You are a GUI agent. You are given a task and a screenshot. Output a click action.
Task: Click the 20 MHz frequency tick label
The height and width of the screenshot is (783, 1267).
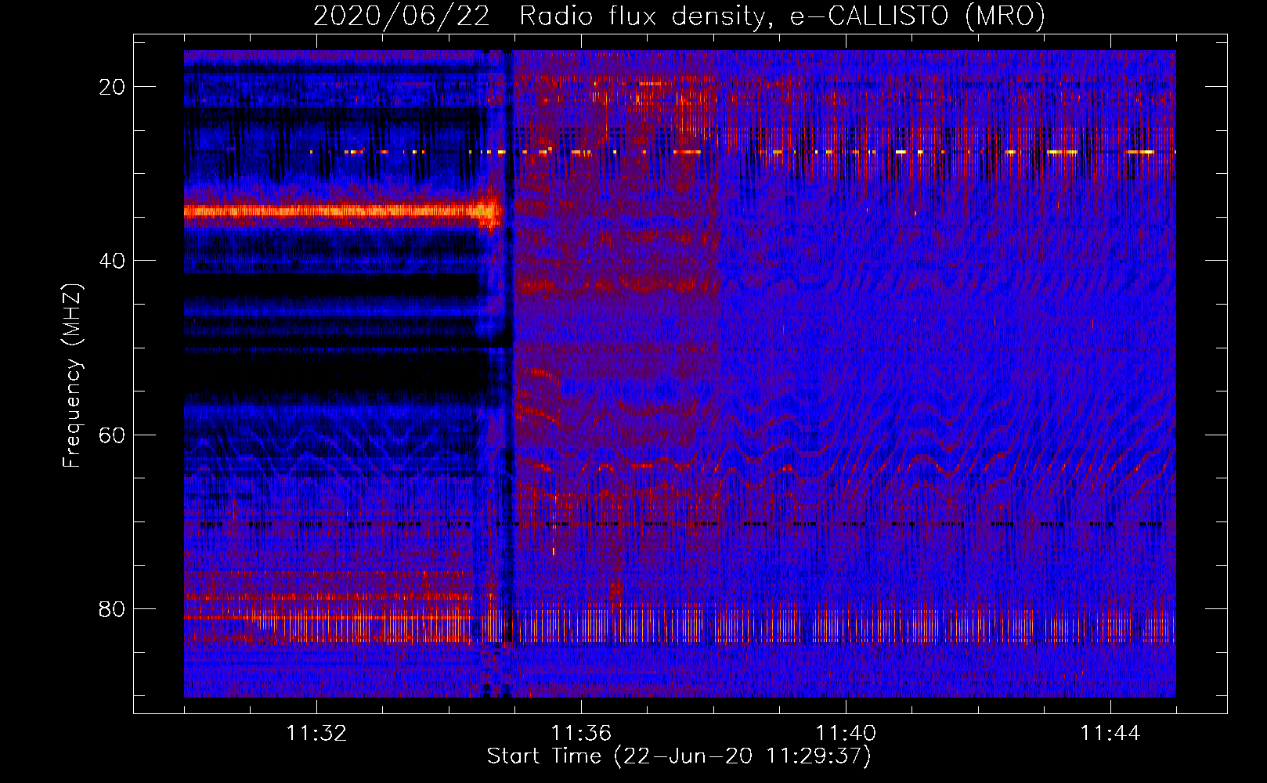pyautogui.click(x=112, y=86)
